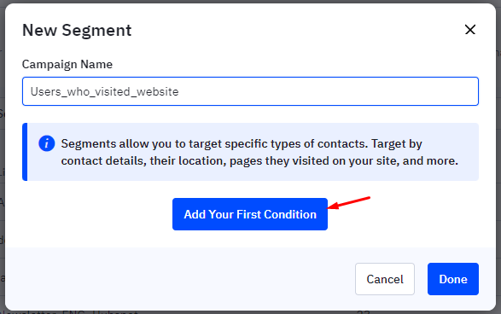Cancel the new segment creation
This screenshot has width=501, height=314.
click(x=385, y=279)
